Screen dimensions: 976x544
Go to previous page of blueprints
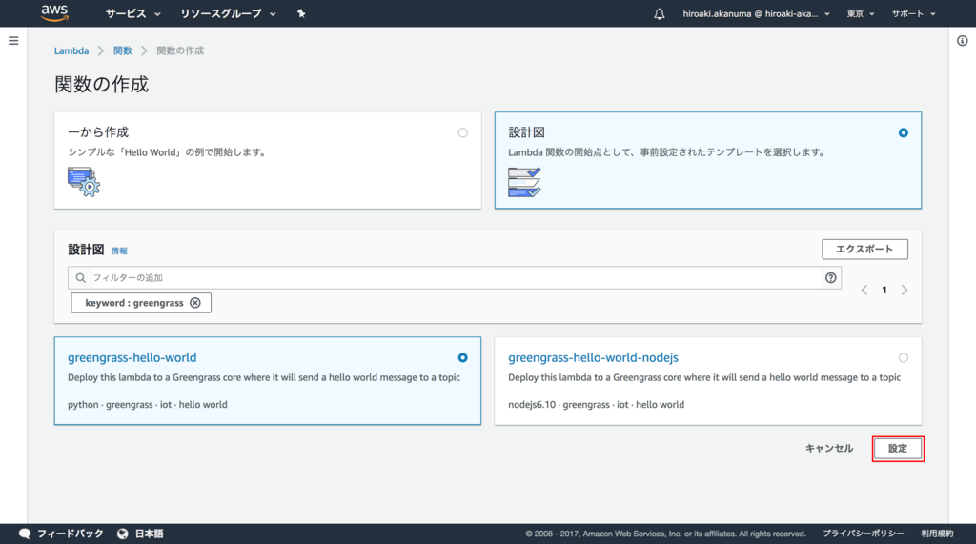(864, 290)
